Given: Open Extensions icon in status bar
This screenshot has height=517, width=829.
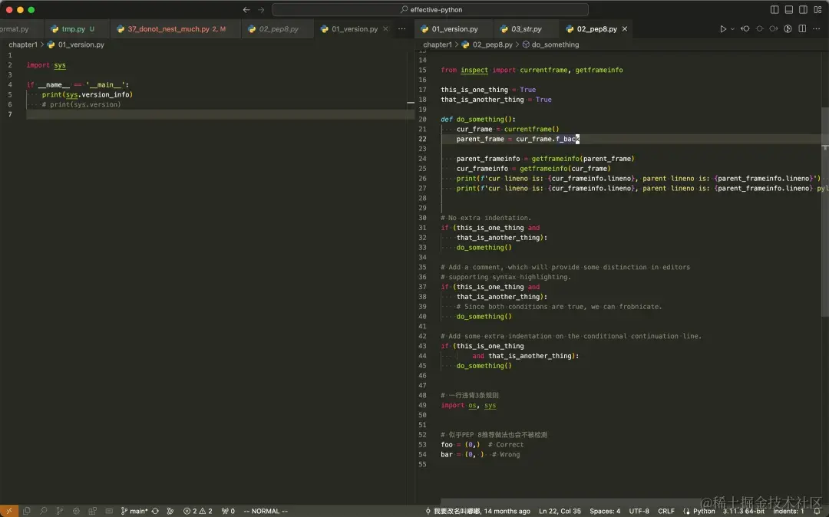Looking at the screenshot, I should pos(93,511).
